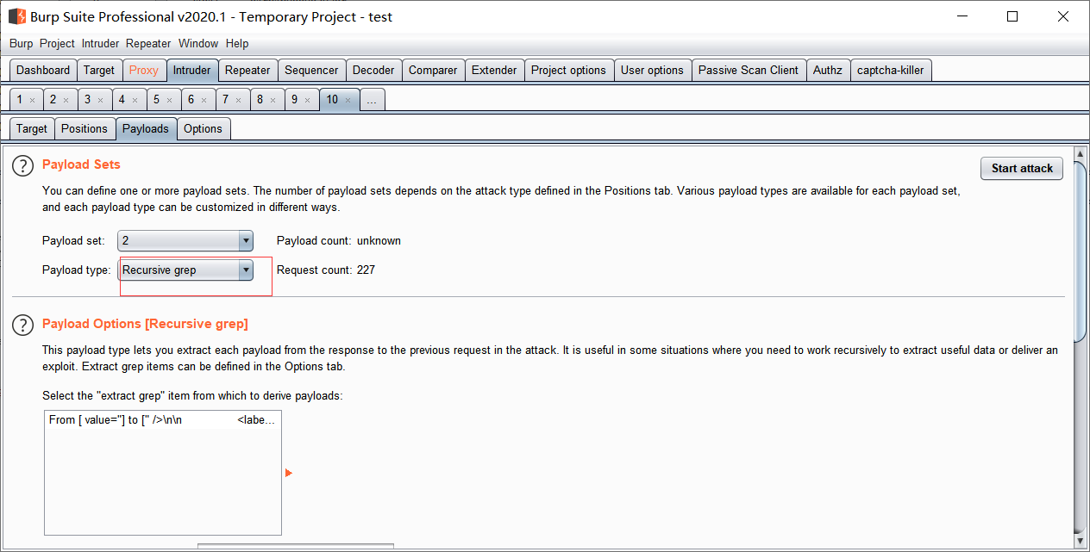The height and width of the screenshot is (552, 1090).
Task: Close Intruder tab 4 with its x
Action: [x=136, y=100]
